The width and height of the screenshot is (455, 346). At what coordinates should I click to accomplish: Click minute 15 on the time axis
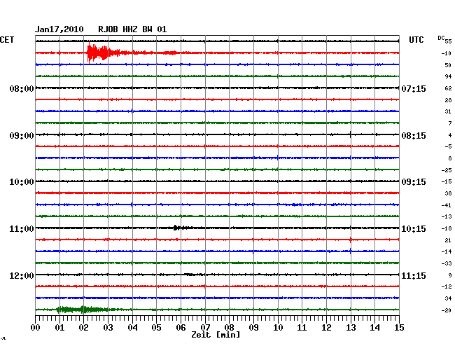[399, 327]
